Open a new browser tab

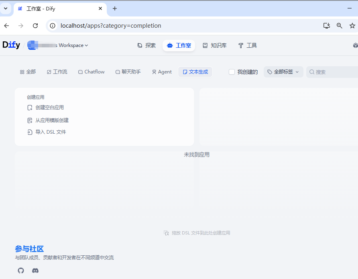pos(115,9)
